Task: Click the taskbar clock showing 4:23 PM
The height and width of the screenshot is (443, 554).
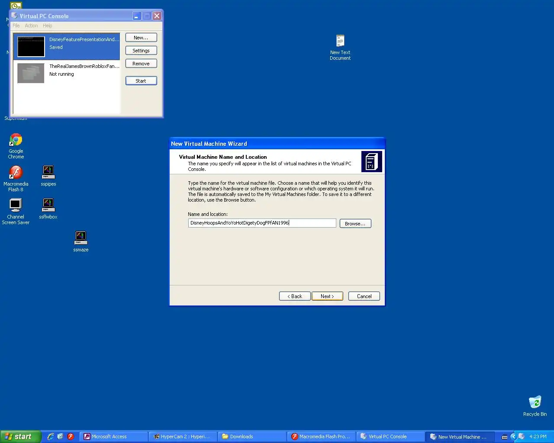Action: coord(538,437)
